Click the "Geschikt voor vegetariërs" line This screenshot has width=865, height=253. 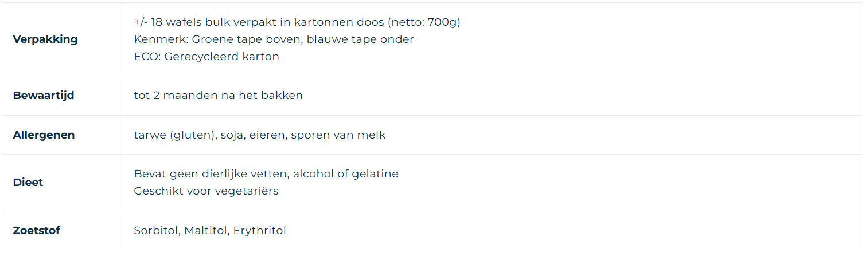[206, 191]
